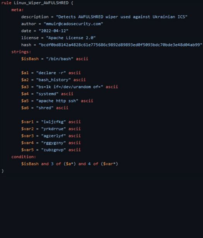Click the closing curly brace of rule
This screenshot has width=203, height=238.
[x=3, y=171]
